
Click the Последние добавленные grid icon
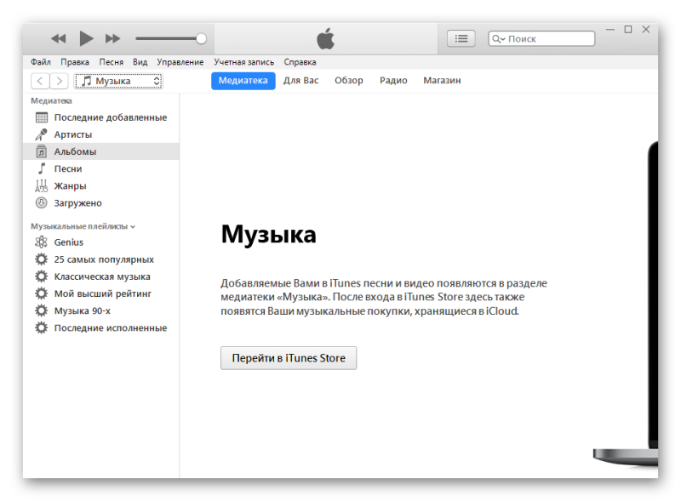[x=41, y=117]
